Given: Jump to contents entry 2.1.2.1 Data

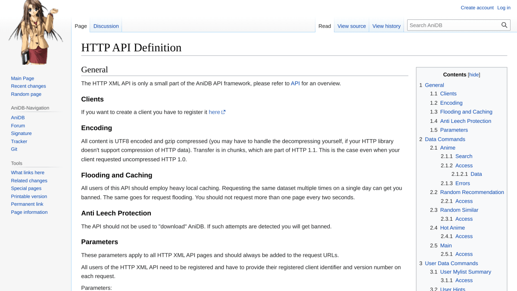Looking at the screenshot, I should (467, 174).
